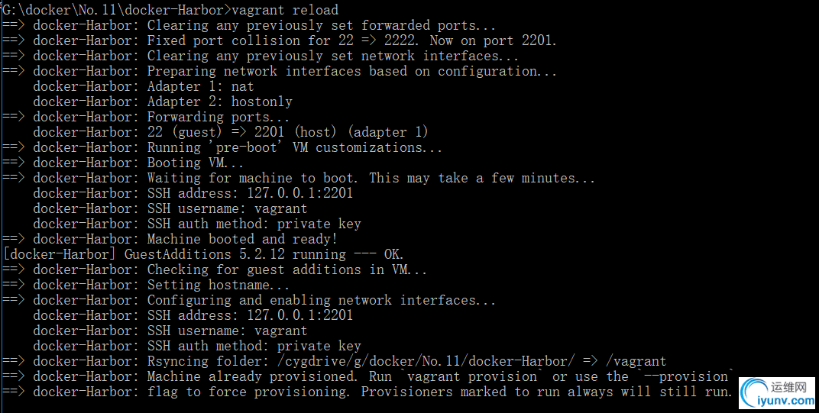This screenshot has width=819, height=413.
Task: Click the first 'SSH auth method: private key' line
Action: point(197,224)
